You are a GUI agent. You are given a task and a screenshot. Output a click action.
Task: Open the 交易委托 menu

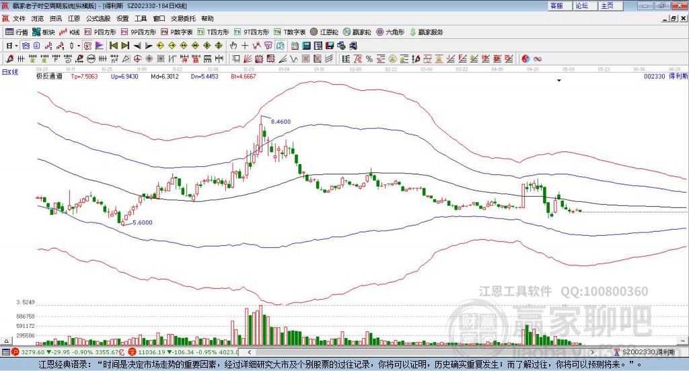point(183,18)
